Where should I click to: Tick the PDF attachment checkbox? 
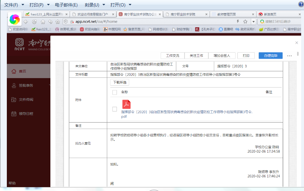(114, 109)
